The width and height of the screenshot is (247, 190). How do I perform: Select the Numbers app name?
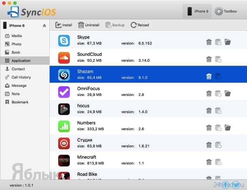tap(86, 123)
